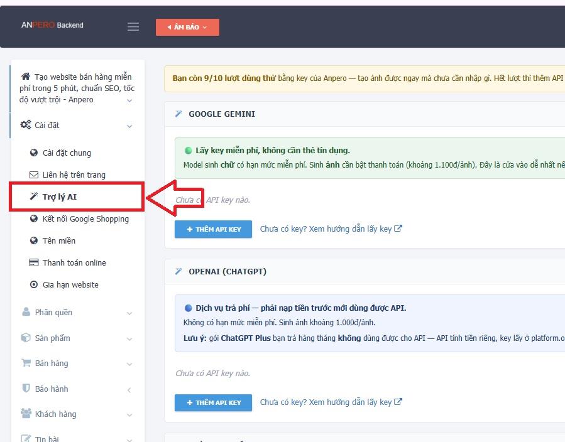
Task: Click the ANPERO Backend logo
Action: coord(52,25)
